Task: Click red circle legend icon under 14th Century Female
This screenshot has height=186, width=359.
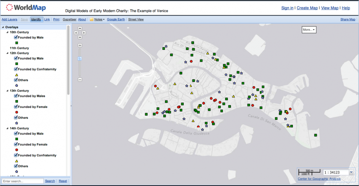Action: (16, 150)
